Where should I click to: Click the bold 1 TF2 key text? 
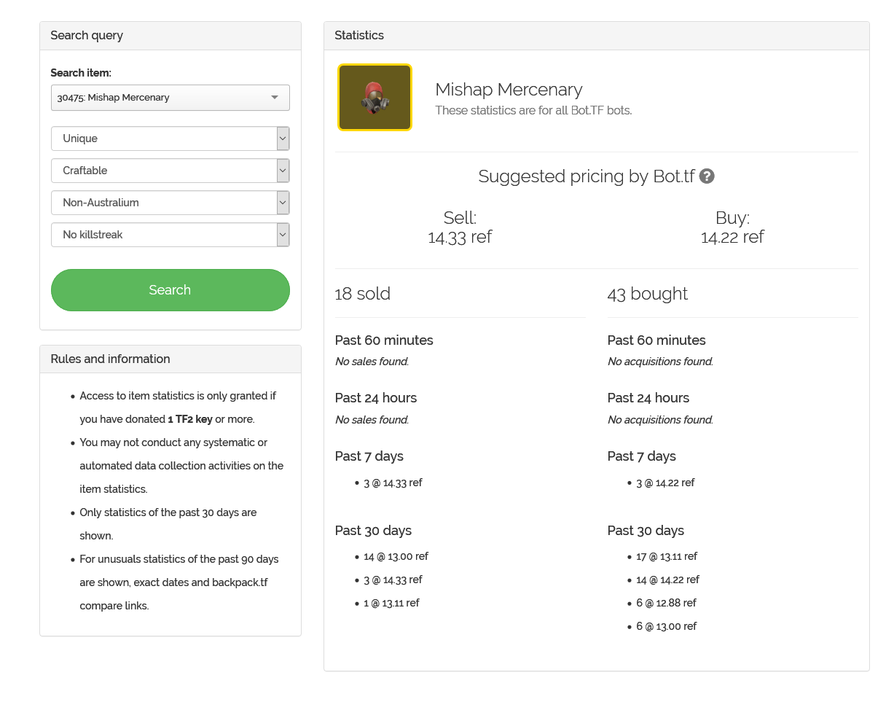point(190,419)
